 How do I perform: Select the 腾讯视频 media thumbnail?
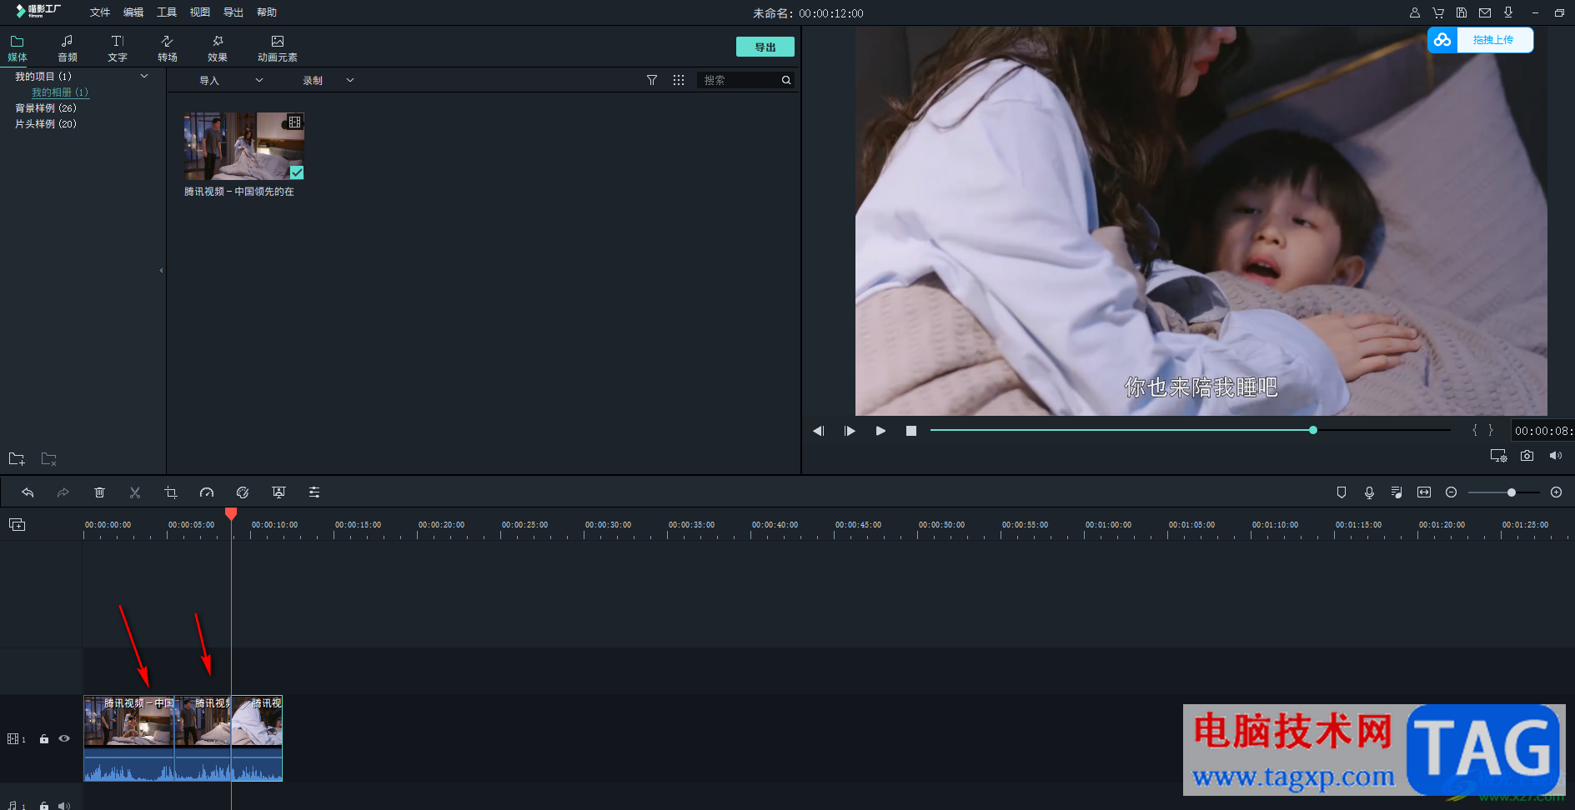click(244, 146)
